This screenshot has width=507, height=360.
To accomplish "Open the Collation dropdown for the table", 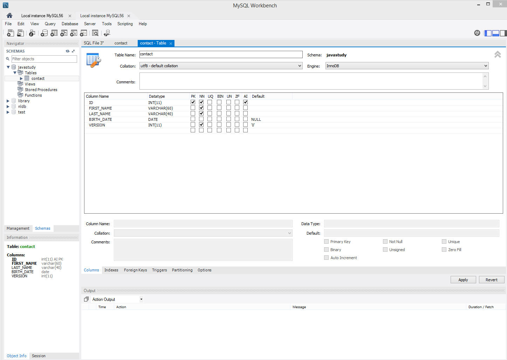I will [x=221, y=66].
